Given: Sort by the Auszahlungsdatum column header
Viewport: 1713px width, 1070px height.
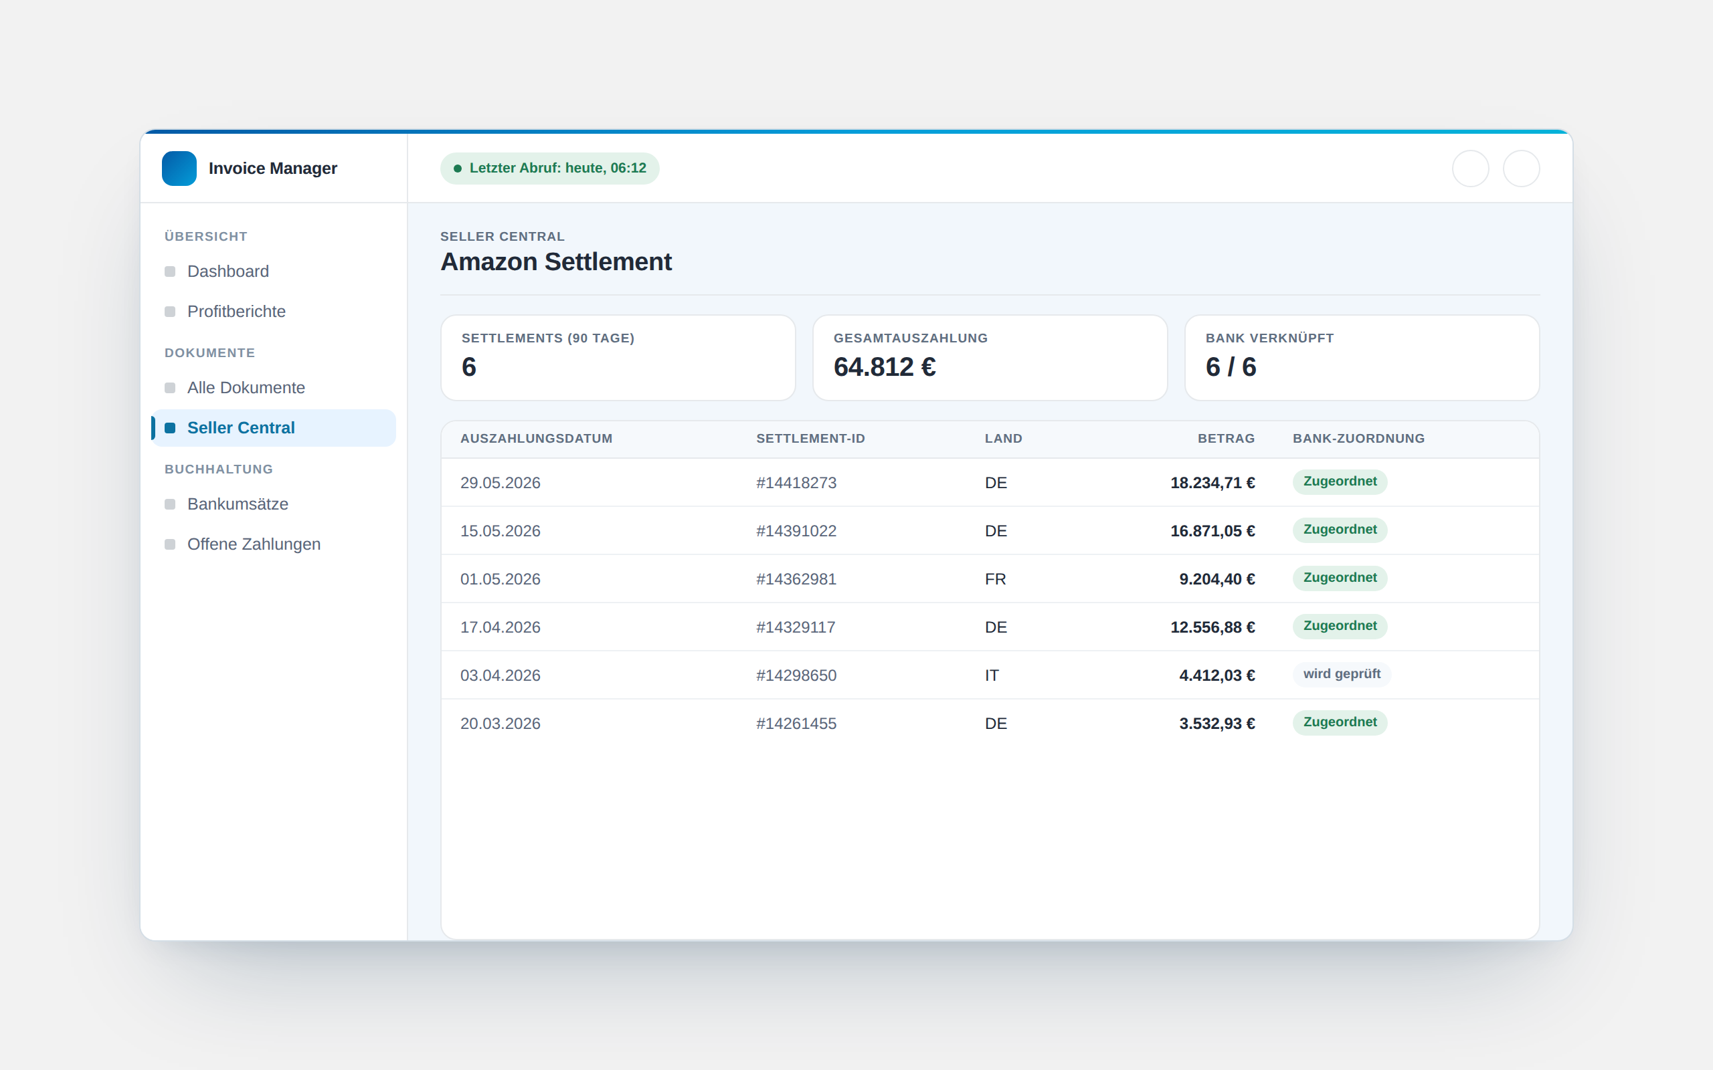Looking at the screenshot, I should [x=537, y=439].
